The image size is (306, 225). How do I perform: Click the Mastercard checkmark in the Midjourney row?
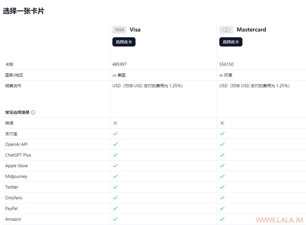tap(222, 176)
